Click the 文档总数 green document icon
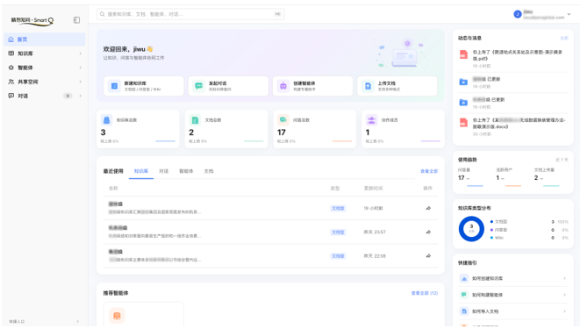This screenshot has width=580, height=329. pyautogui.click(x=195, y=120)
